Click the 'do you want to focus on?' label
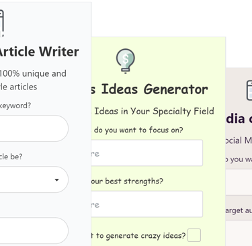 138,130
